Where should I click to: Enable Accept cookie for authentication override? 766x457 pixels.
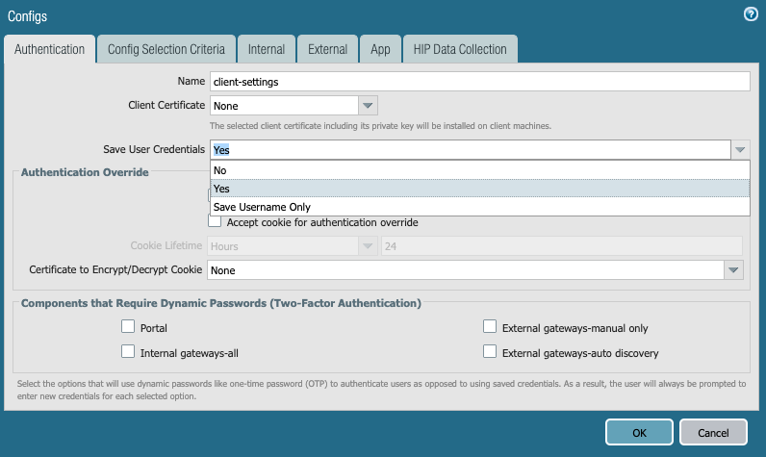coord(215,222)
